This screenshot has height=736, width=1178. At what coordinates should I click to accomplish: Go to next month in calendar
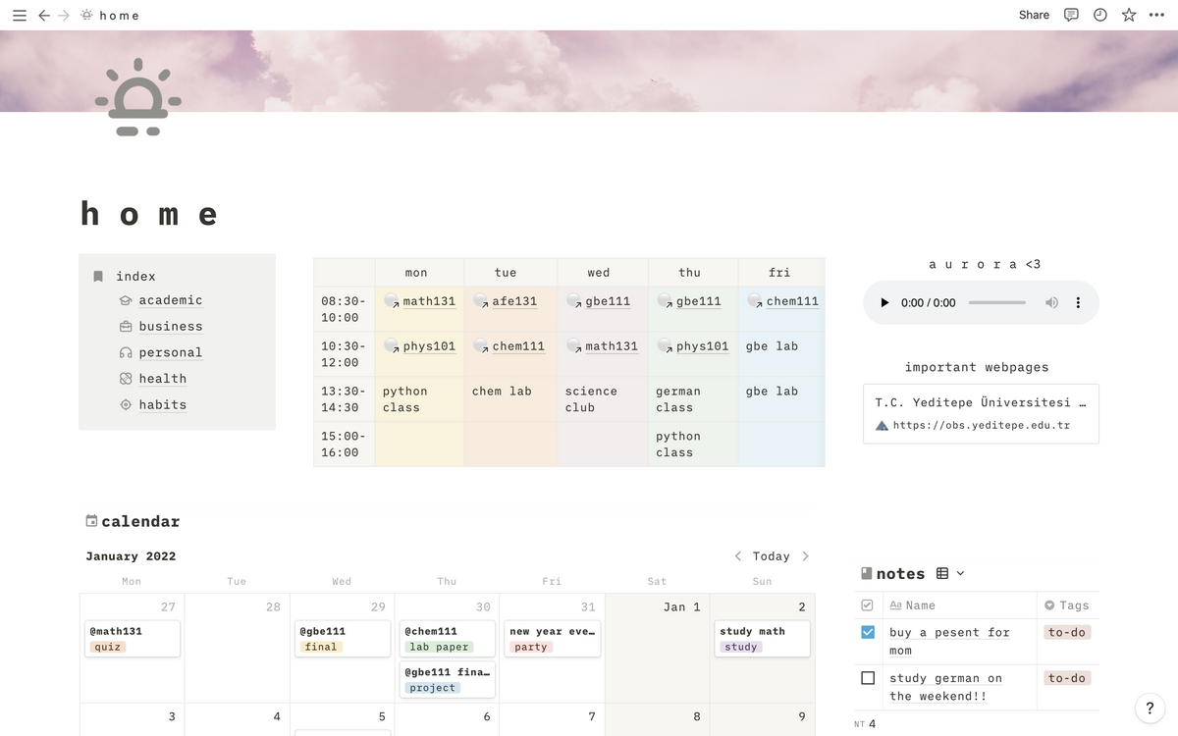coord(806,556)
